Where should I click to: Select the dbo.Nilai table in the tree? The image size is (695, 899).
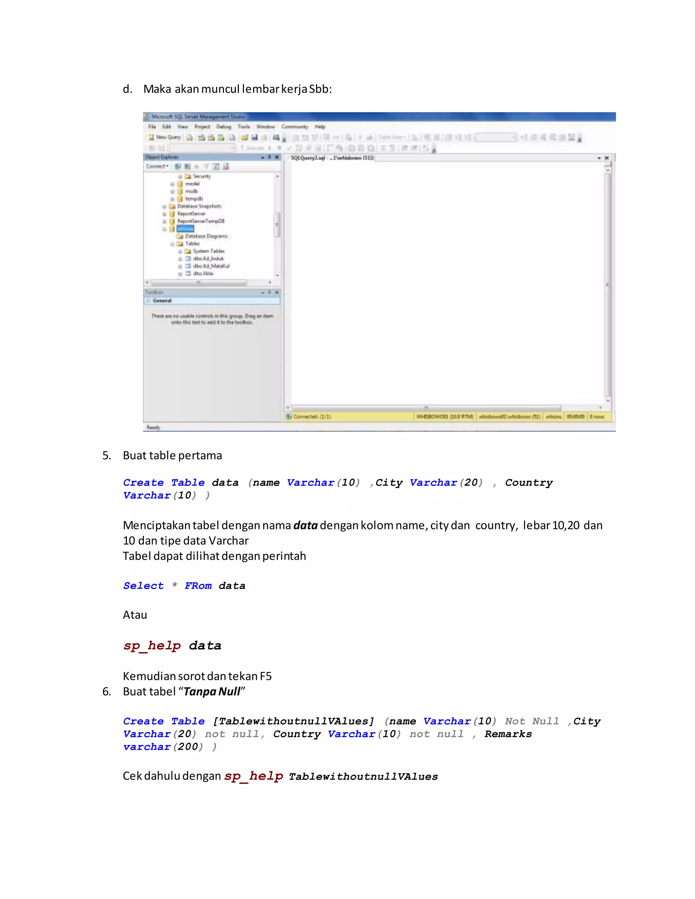click(203, 273)
